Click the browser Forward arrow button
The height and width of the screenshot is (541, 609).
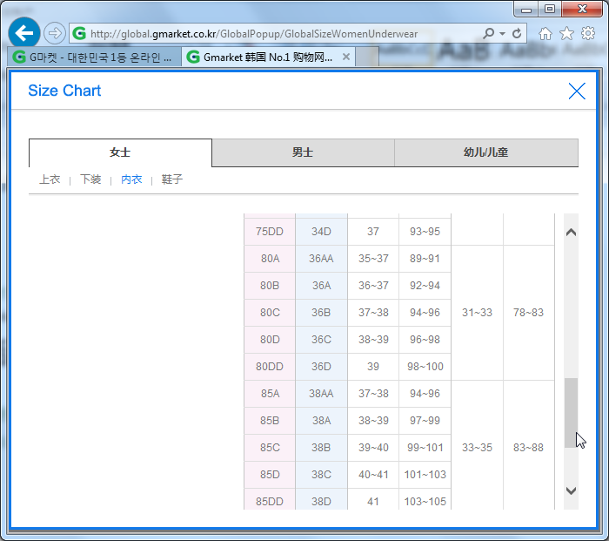coord(54,33)
